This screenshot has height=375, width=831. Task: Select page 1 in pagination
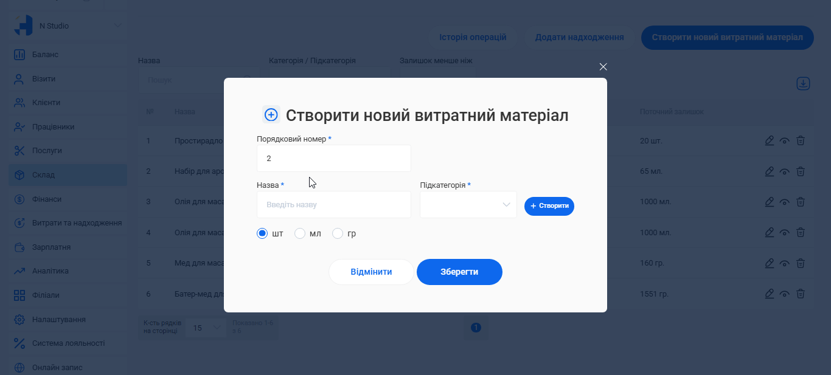pos(475,327)
